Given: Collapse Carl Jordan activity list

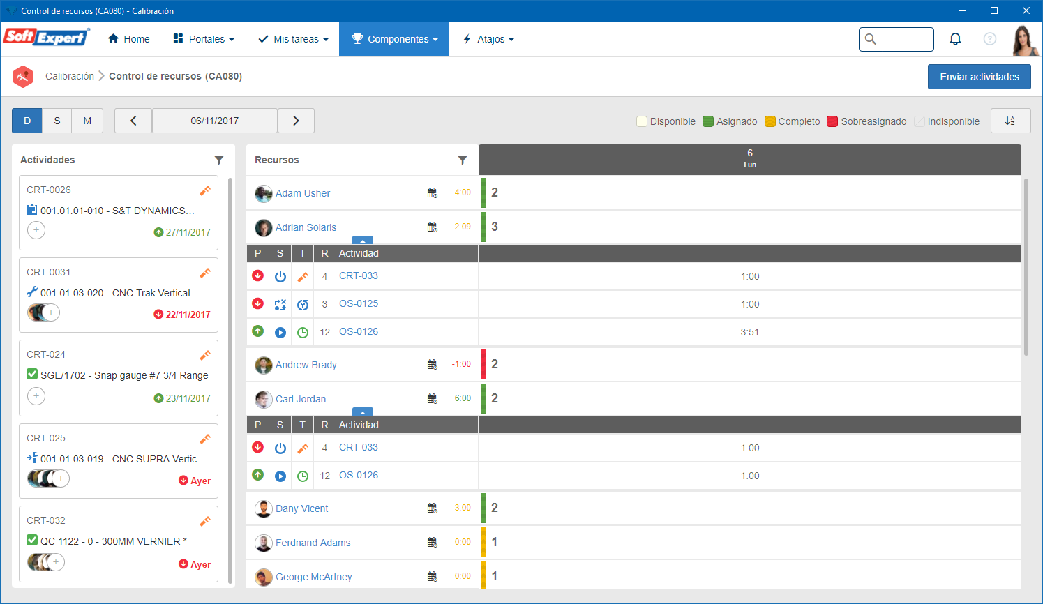Looking at the screenshot, I should pyautogui.click(x=363, y=412).
